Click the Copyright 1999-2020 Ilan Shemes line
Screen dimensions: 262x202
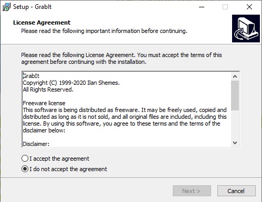[71, 83]
